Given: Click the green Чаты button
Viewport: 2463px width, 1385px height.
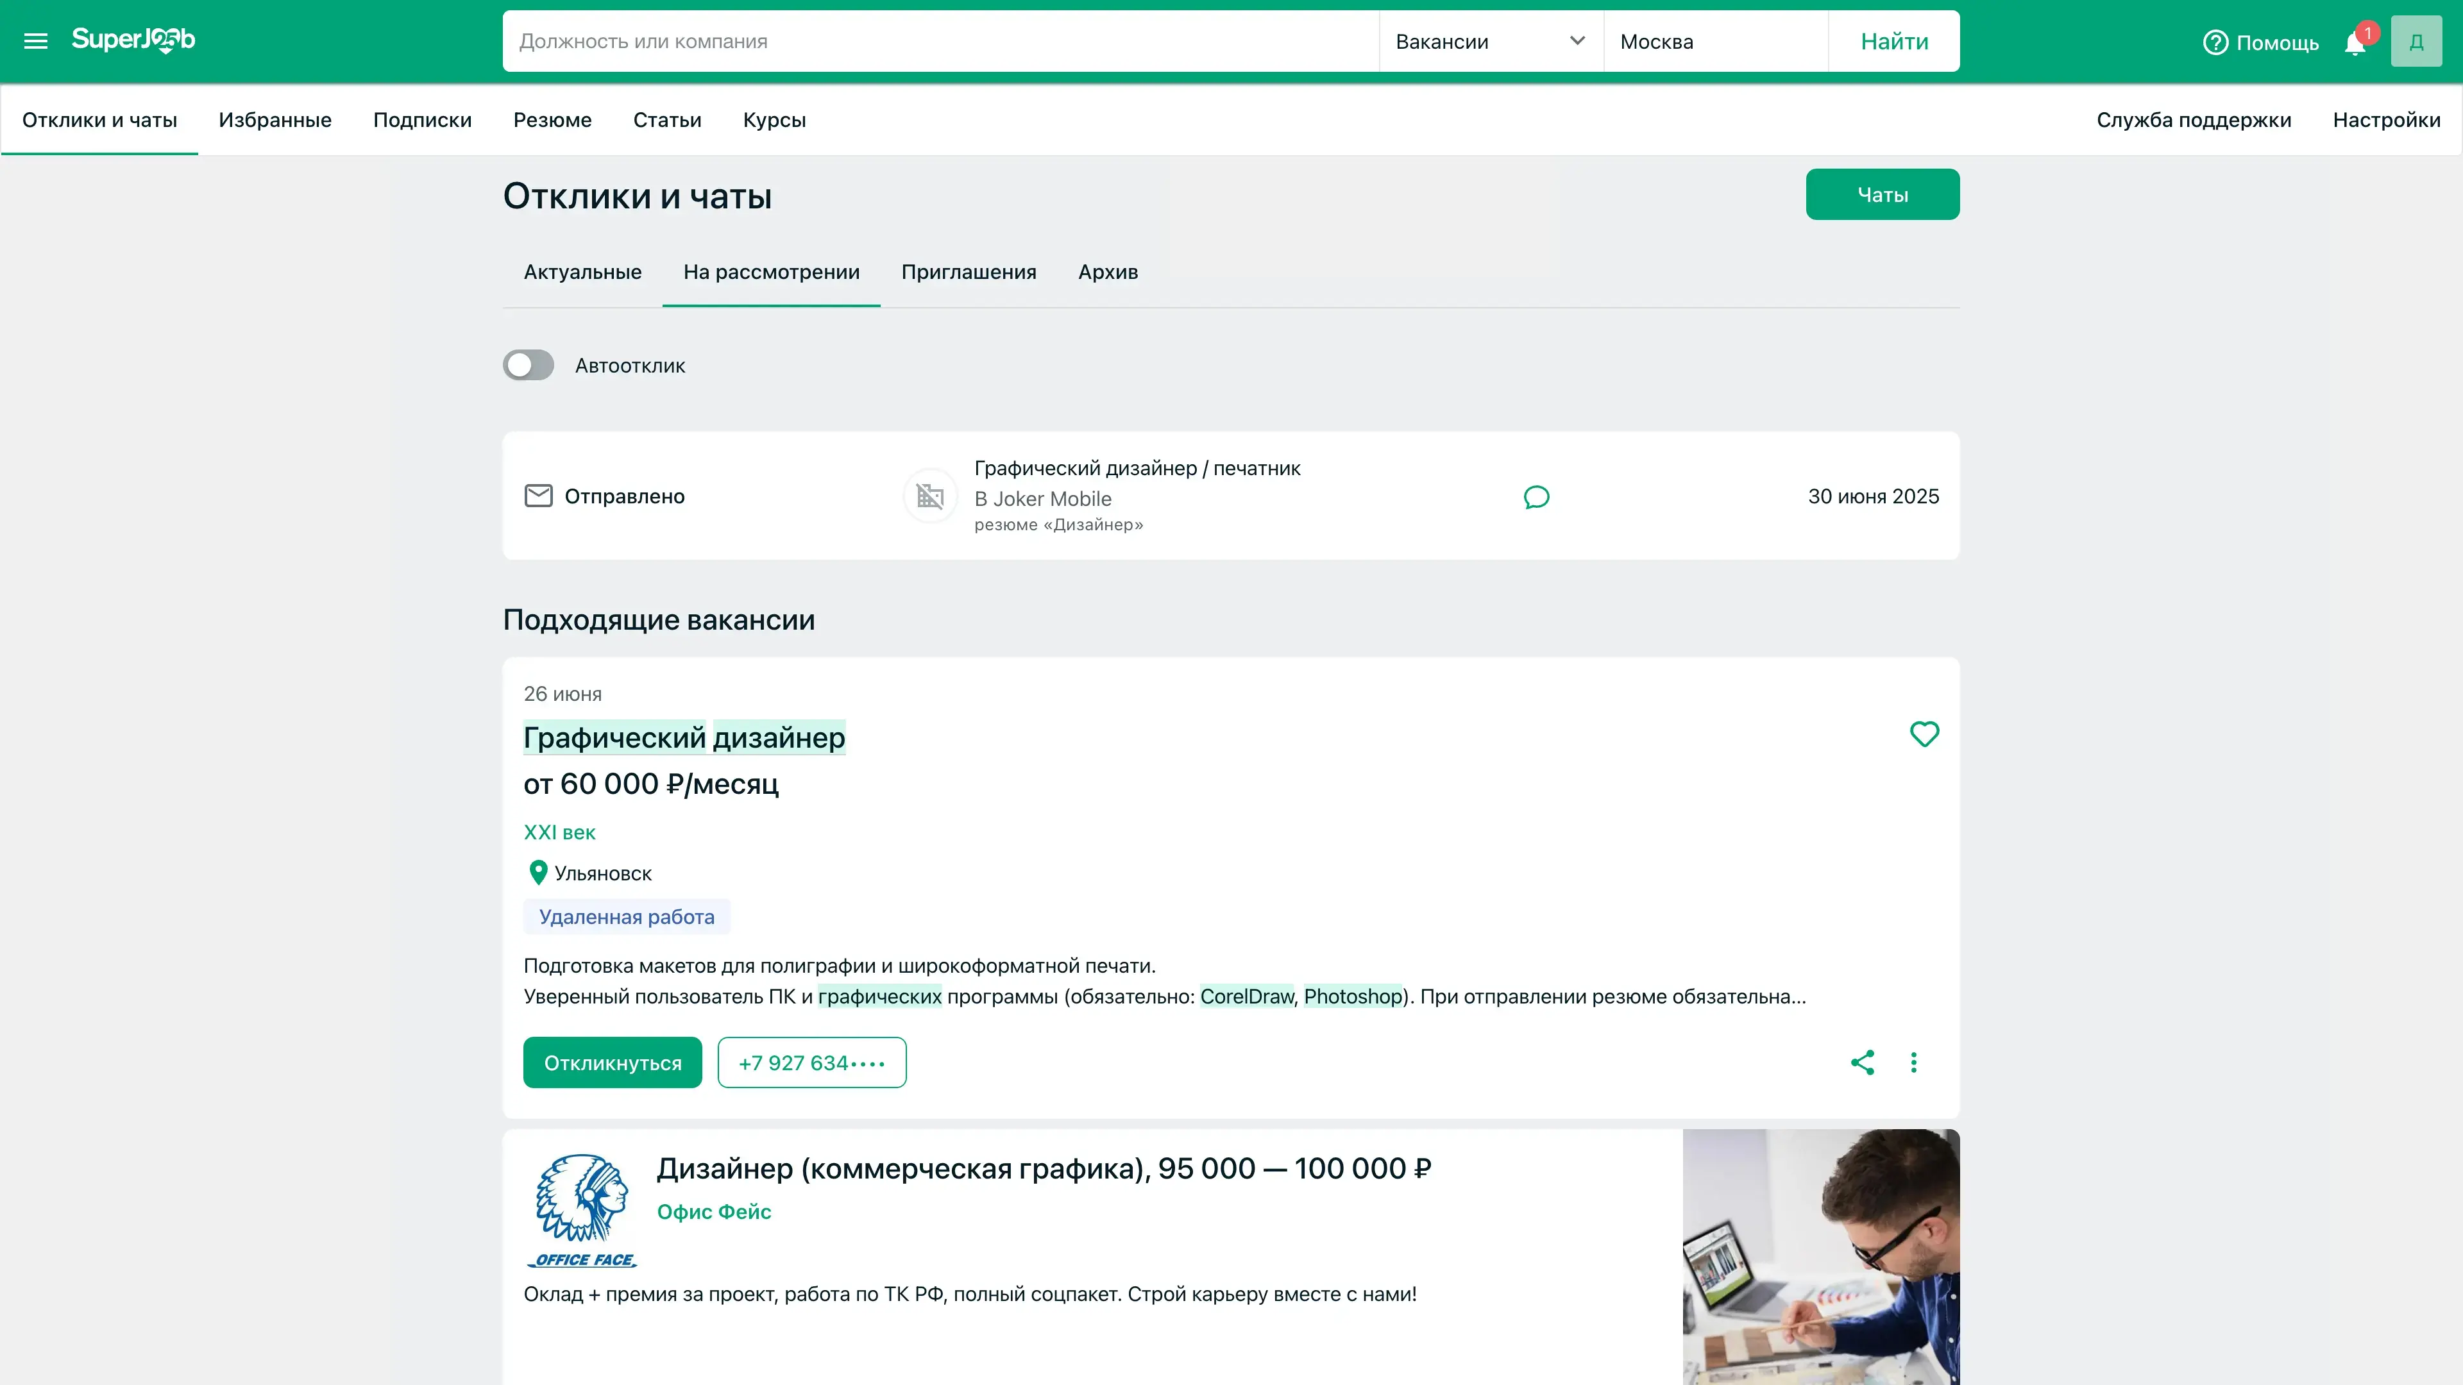Looking at the screenshot, I should 1882,195.
